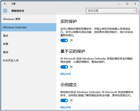Minimize the 设置 window
Screen dimensions: 140x111
[x=119, y=4]
